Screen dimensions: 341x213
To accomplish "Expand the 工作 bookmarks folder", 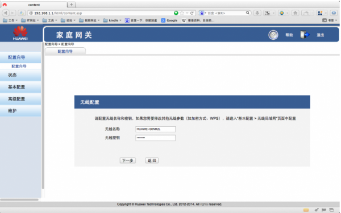I will pos(10,20).
